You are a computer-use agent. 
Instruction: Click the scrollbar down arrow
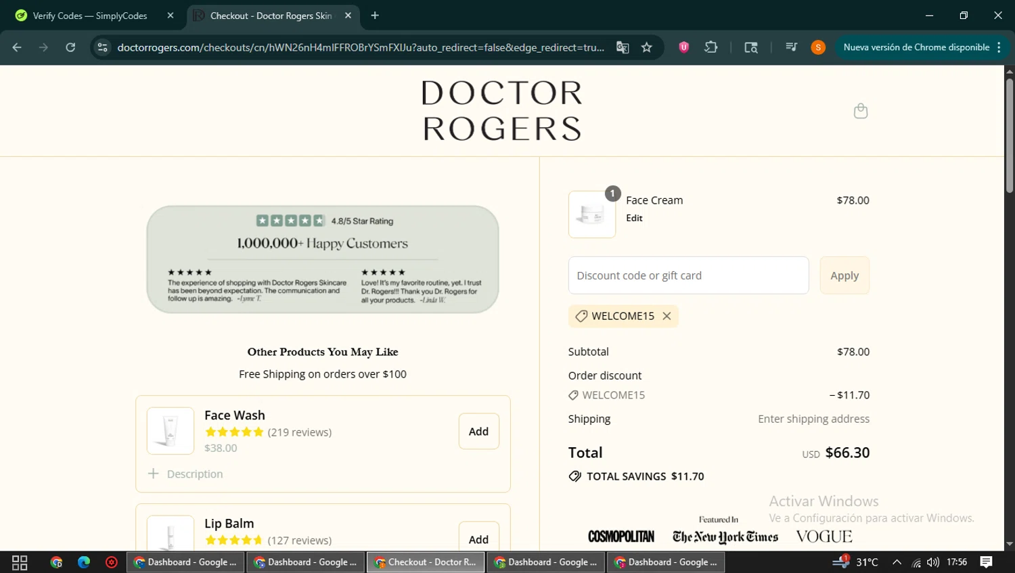(1010, 544)
